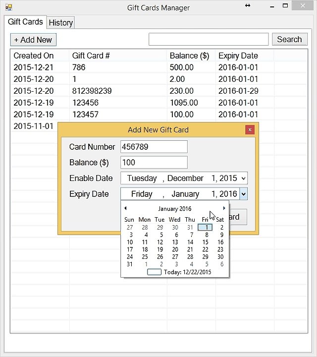The height and width of the screenshot is (357, 317).
Task: Select January 13 in the calendar
Action: click(175, 242)
